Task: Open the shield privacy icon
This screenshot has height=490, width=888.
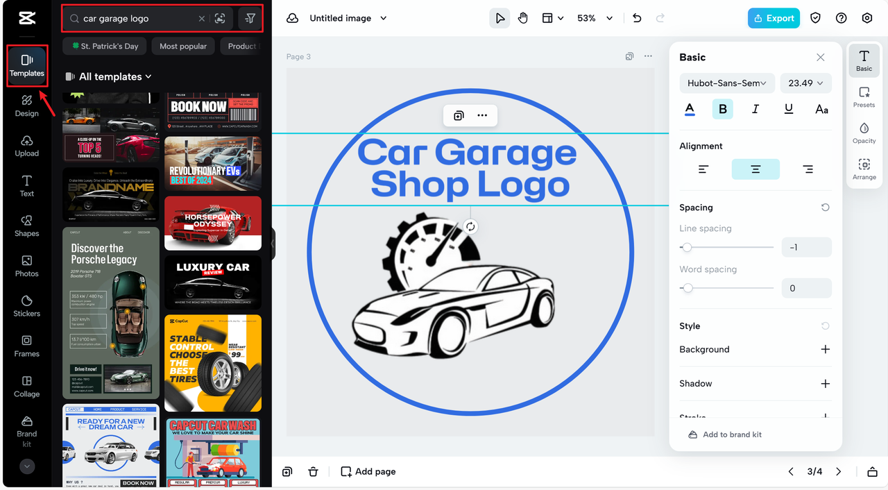Action: [816, 18]
